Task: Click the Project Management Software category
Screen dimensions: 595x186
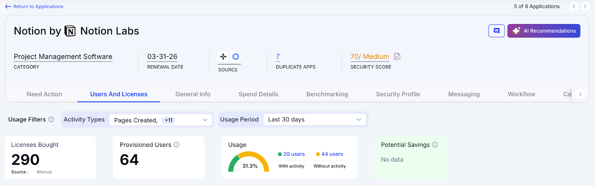Action: 63,57
